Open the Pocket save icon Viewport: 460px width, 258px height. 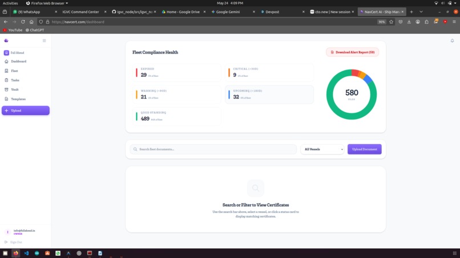click(x=401, y=22)
